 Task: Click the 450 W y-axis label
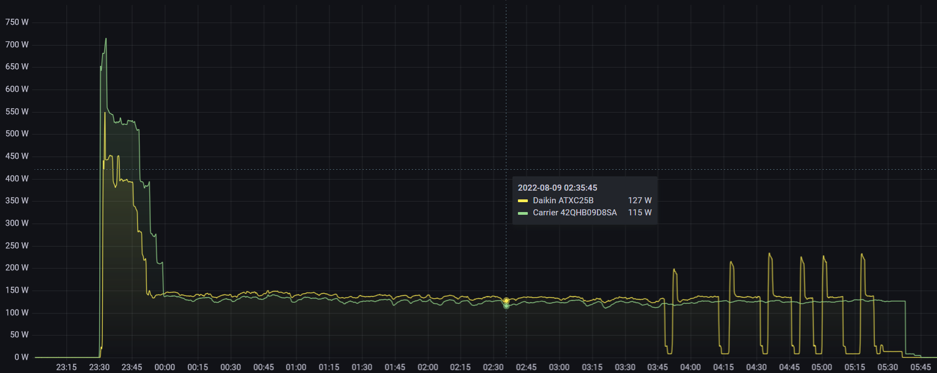point(17,157)
